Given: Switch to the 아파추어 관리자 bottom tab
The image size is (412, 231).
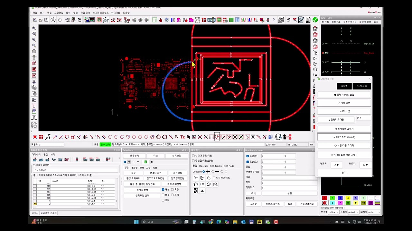Looking at the screenshot, I should (49, 213).
